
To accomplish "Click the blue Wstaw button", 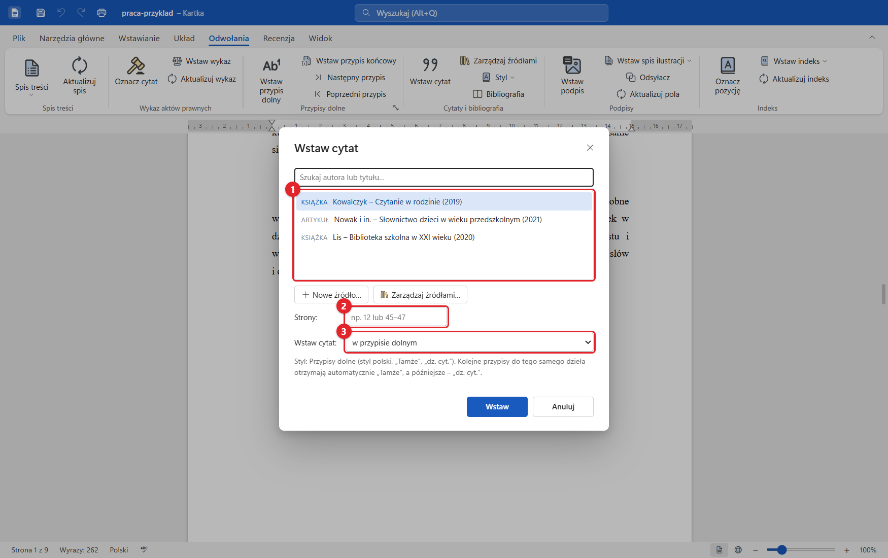I will (497, 407).
